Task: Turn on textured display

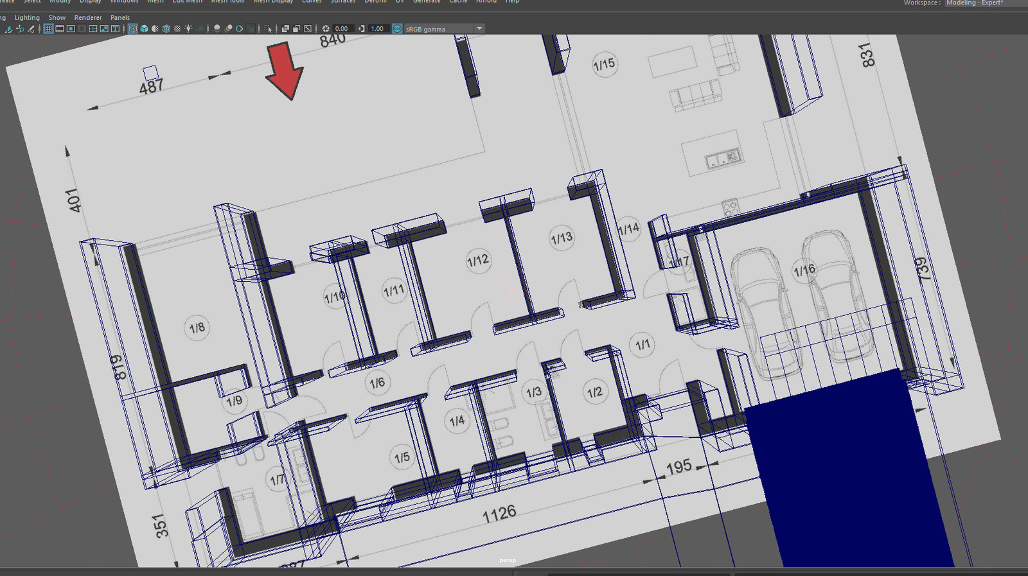Action: (x=177, y=29)
